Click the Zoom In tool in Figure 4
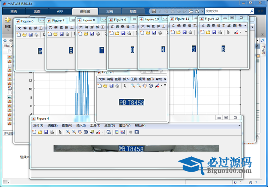268x187 pixels. point(67,132)
